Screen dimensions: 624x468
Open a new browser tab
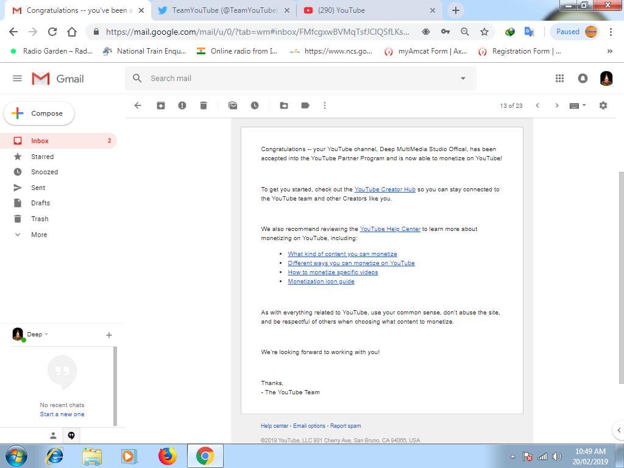(x=456, y=10)
